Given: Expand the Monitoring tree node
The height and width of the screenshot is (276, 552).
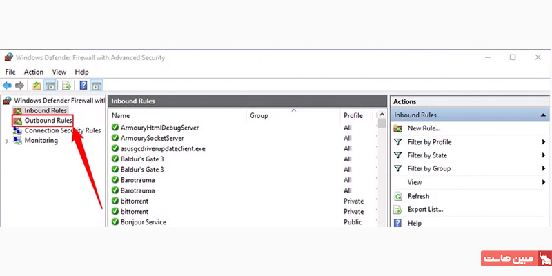Looking at the screenshot, I should click(7, 141).
